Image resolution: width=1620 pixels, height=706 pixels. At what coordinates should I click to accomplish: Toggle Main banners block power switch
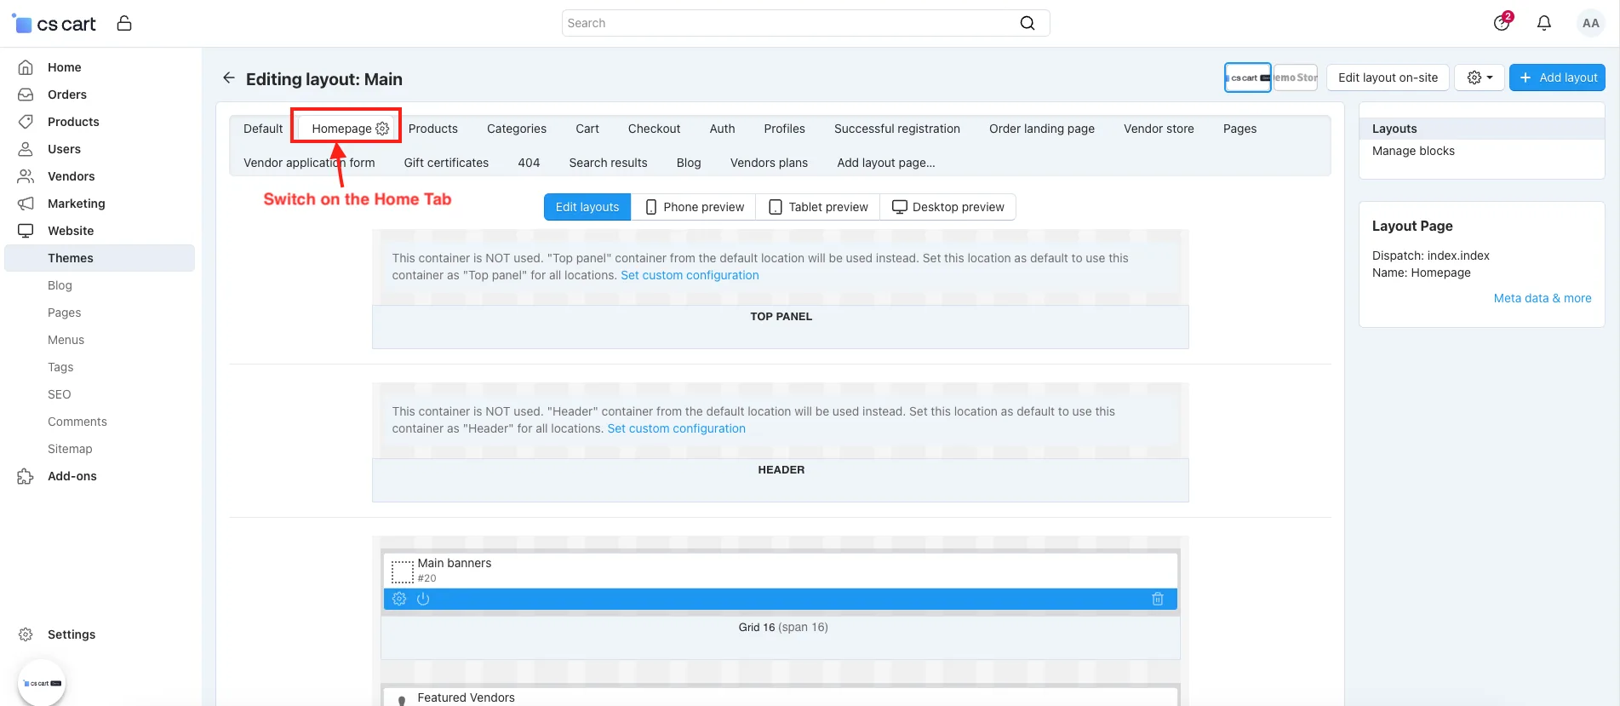click(x=423, y=599)
